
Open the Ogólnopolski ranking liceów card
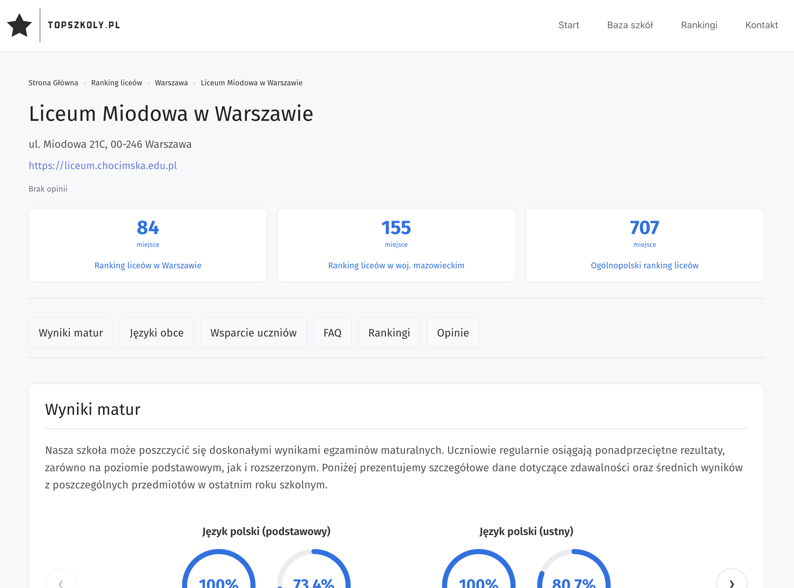(645, 245)
